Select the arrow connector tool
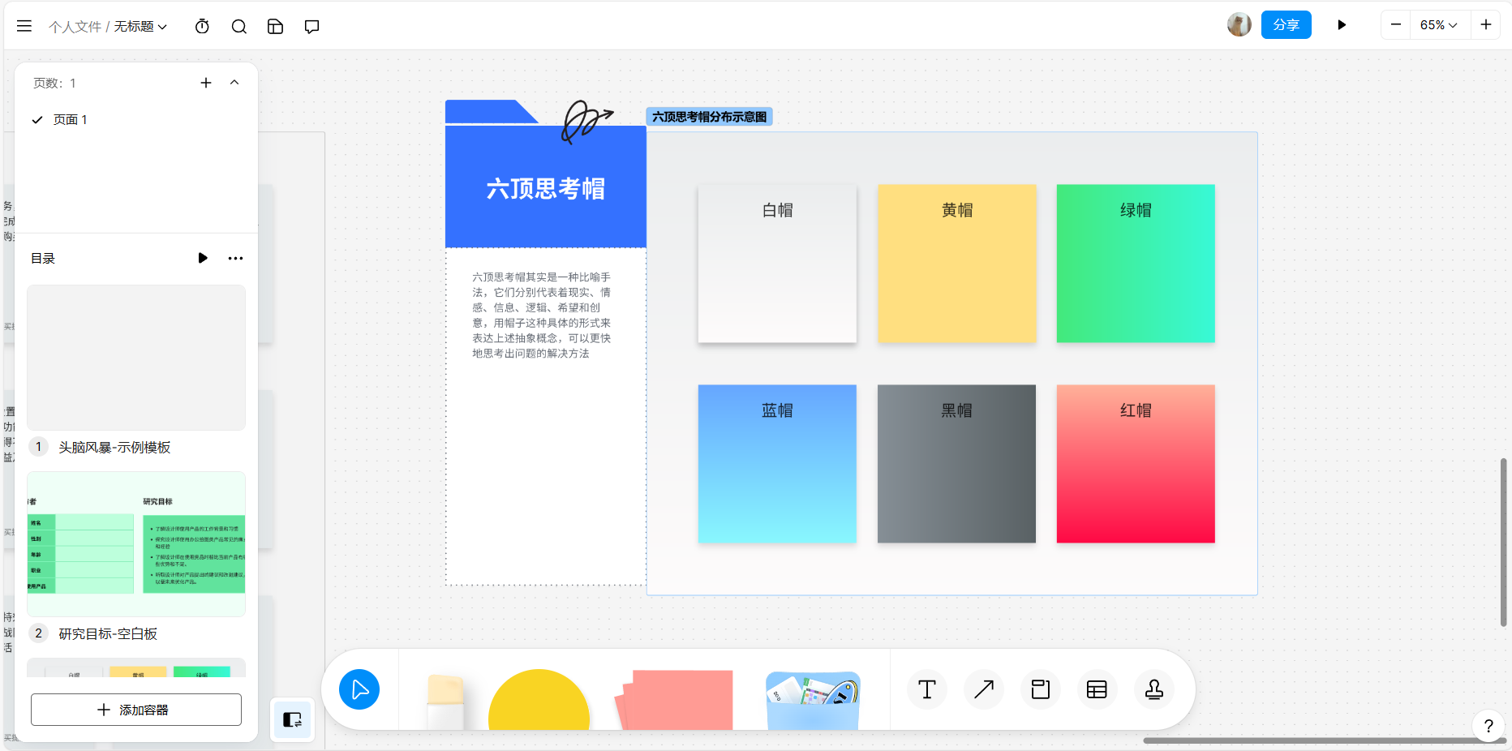The width and height of the screenshot is (1512, 751). (x=983, y=689)
